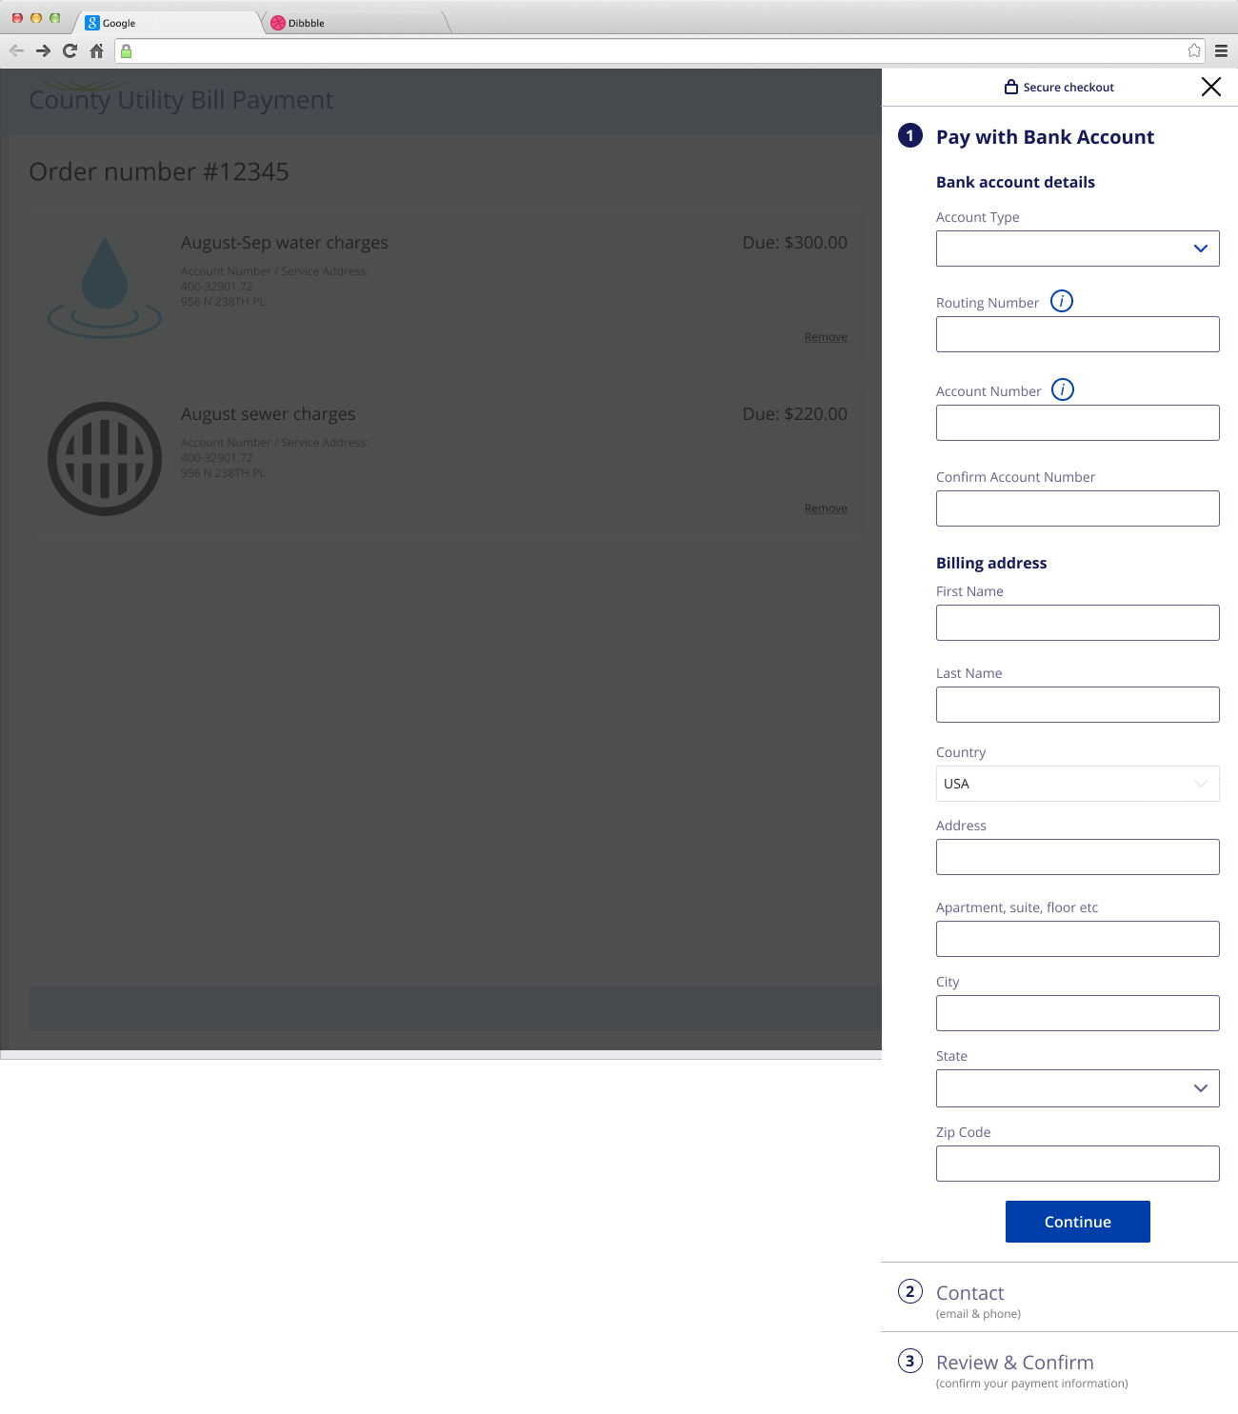Image resolution: width=1238 pixels, height=1414 pixels.
Task: Click the Account Number info icon
Action: (1062, 390)
